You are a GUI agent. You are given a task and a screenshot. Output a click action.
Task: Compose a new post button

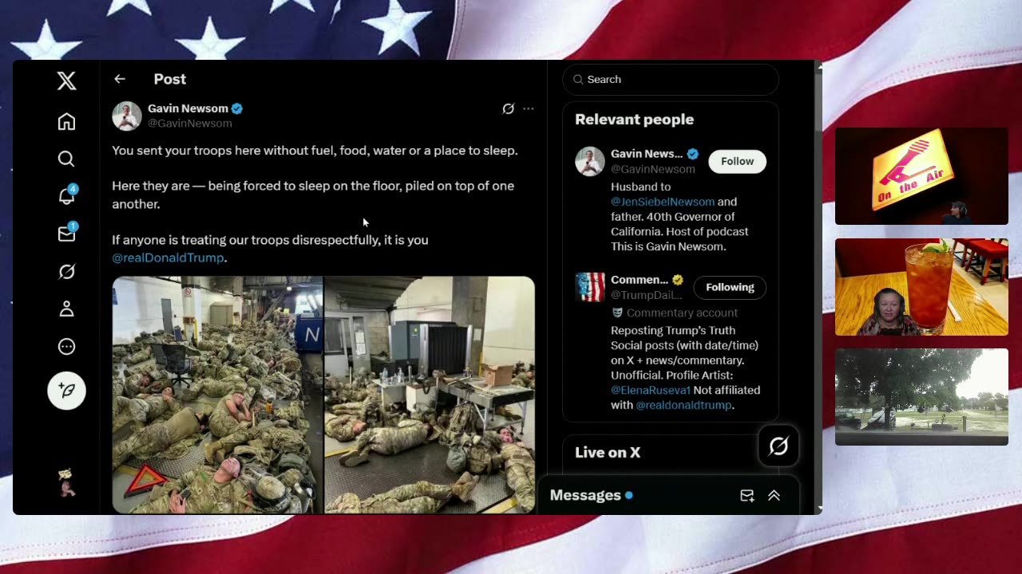point(66,391)
